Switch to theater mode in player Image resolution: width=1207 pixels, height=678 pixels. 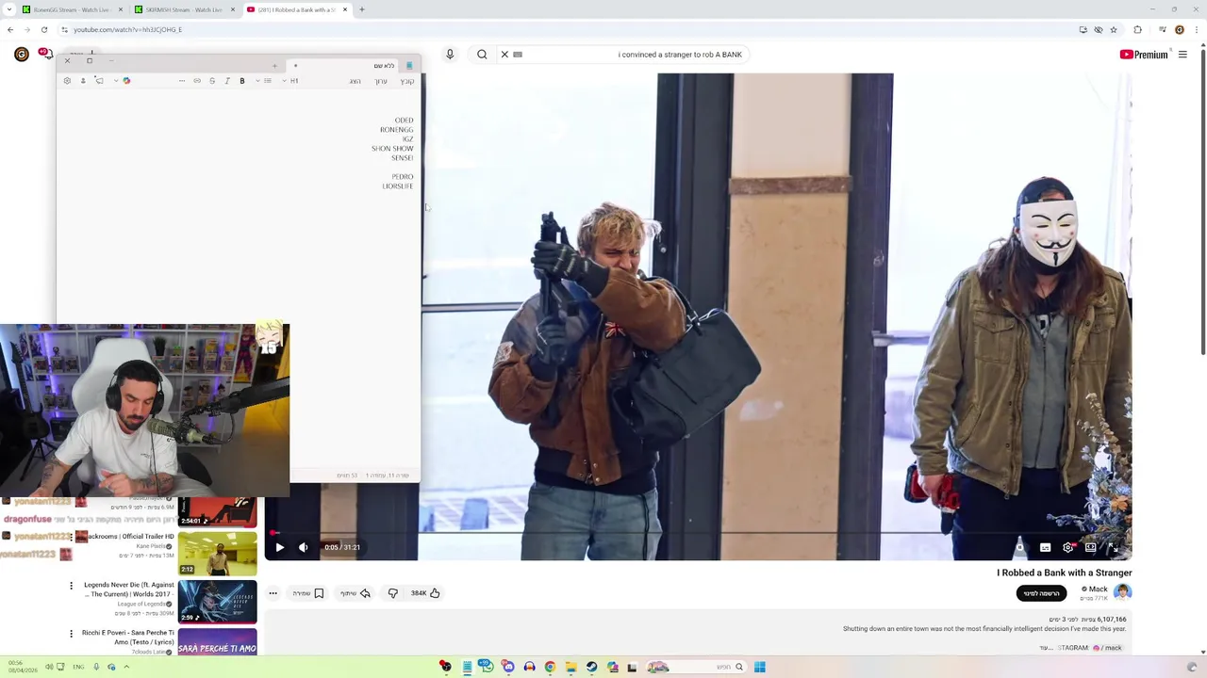(x=1090, y=547)
